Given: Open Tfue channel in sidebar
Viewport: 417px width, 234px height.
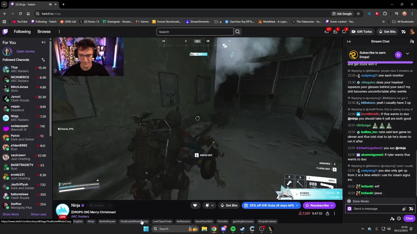Looking at the screenshot, I should pyautogui.click(x=25, y=70).
